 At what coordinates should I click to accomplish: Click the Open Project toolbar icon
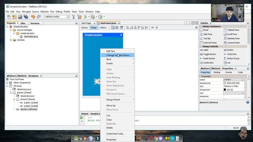tap(20, 17)
